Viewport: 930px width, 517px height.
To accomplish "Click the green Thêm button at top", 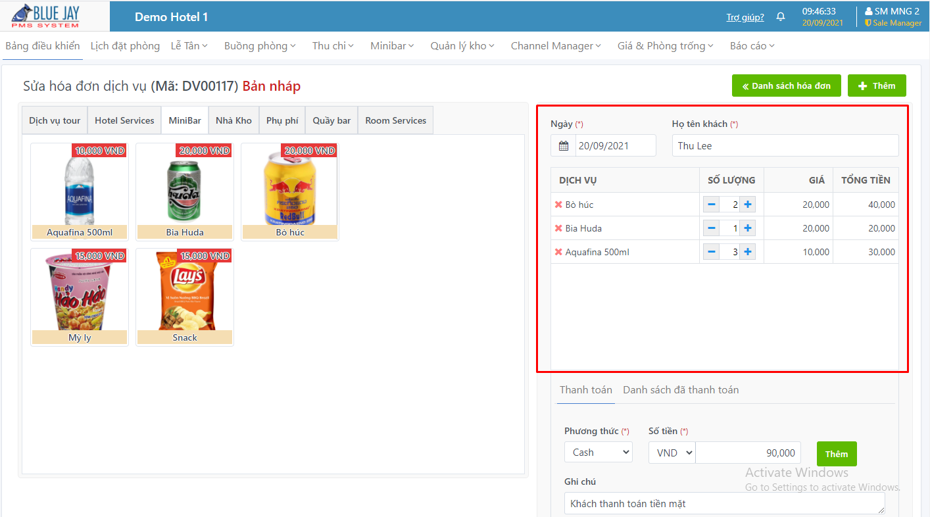I will 877,86.
